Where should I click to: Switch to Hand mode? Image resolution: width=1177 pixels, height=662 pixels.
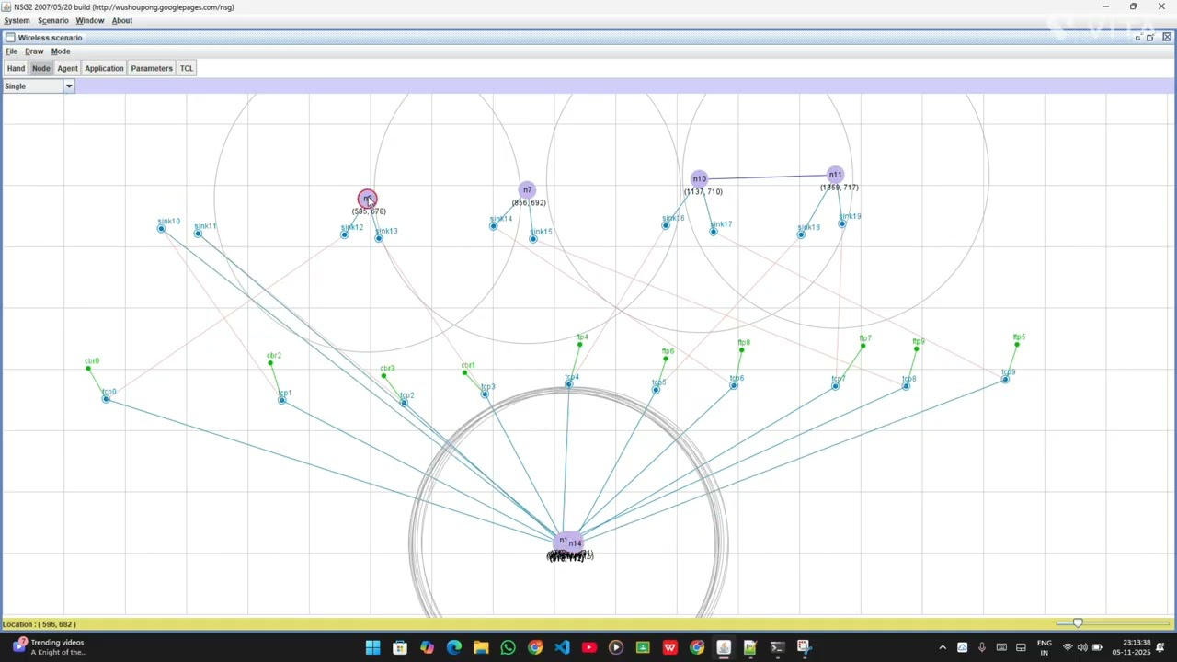pos(16,68)
